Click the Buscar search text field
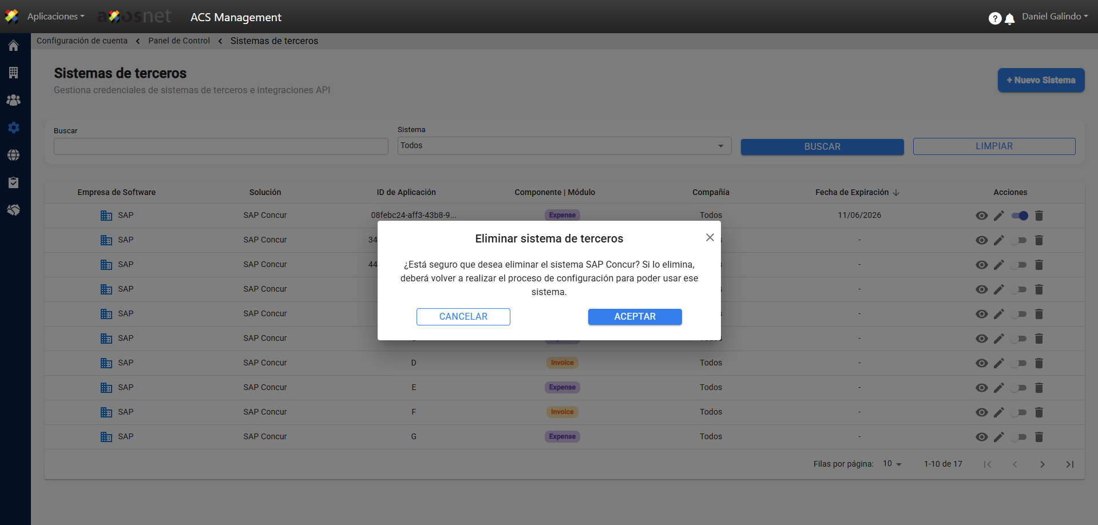This screenshot has height=525, width=1098. click(x=221, y=146)
